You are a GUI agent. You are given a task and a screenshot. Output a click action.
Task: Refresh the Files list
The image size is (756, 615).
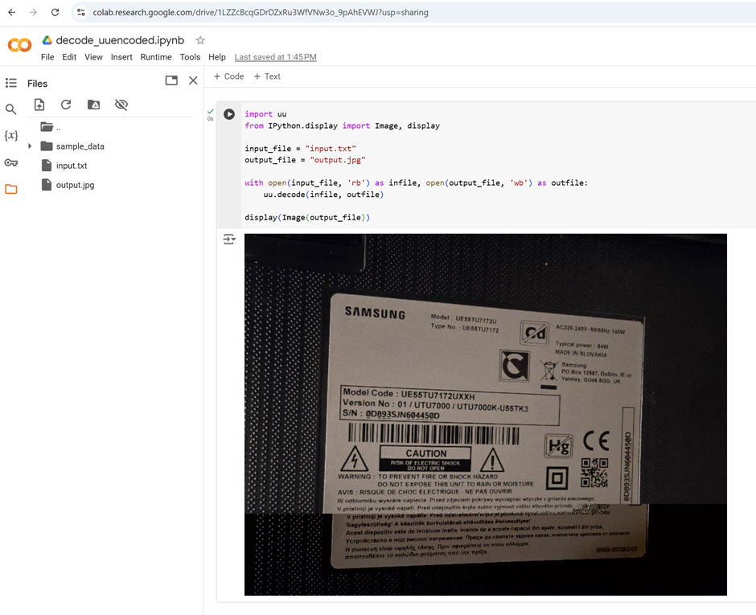coord(66,105)
